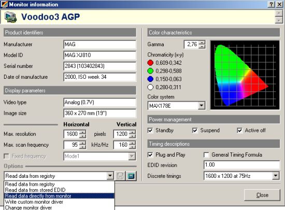Click header scroll up arrow
Viewport: 285px width, 210px height.
279,13
